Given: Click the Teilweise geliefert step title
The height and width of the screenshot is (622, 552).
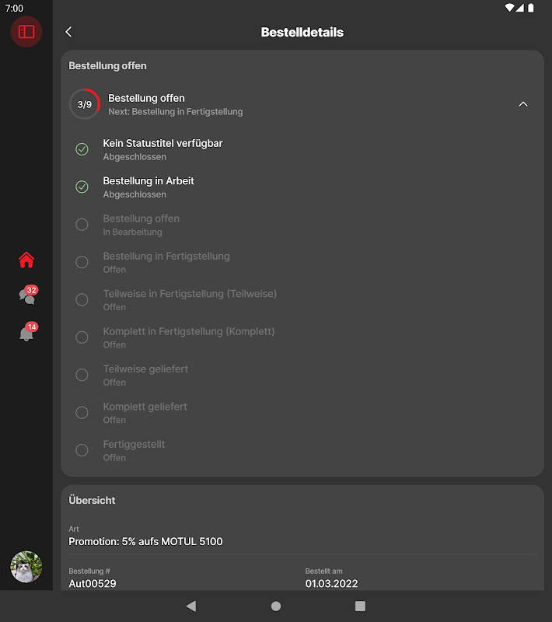Looking at the screenshot, I should pyautogui.click(x=145, y=369).
